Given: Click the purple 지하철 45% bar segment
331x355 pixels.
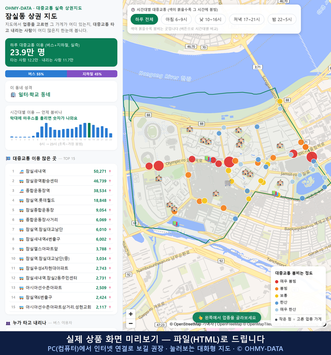Looking at the screenshot, I should pyautogui.click(x=92, y=74).
